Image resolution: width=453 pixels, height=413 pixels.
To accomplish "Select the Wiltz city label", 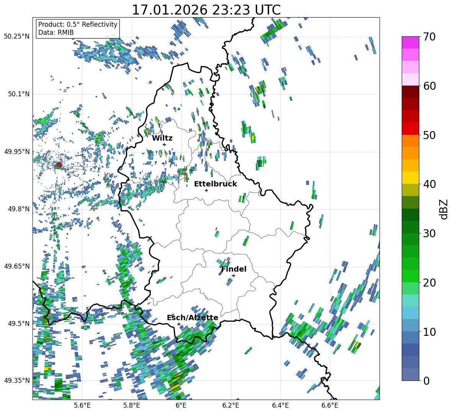I will point(162,138).
